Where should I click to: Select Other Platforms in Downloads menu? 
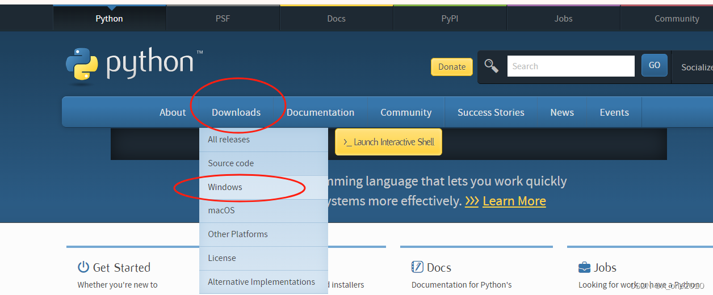(263, 234)
